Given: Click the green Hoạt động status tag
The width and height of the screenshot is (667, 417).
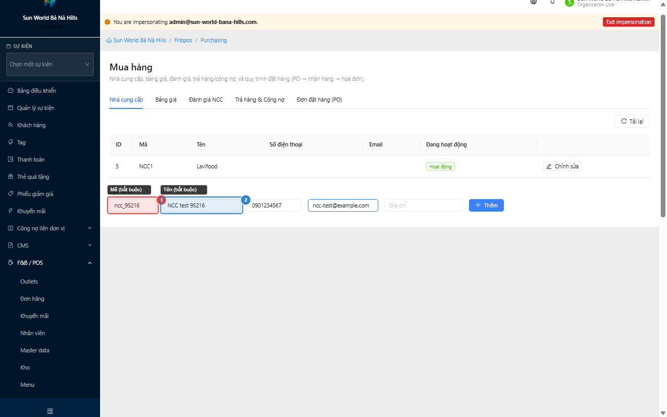Looking at the screenshot, I should 440,166.
